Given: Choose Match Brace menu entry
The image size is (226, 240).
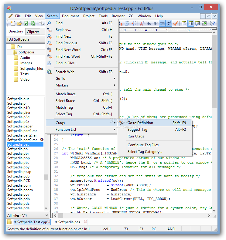Looking at the screenshot, I should pyautogui.click(x=82, y=94).
